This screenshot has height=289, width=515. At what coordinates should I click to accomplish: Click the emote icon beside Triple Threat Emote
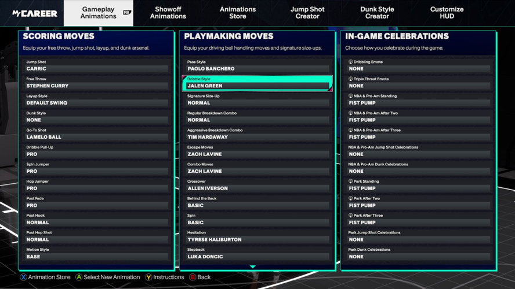[350, 79]
